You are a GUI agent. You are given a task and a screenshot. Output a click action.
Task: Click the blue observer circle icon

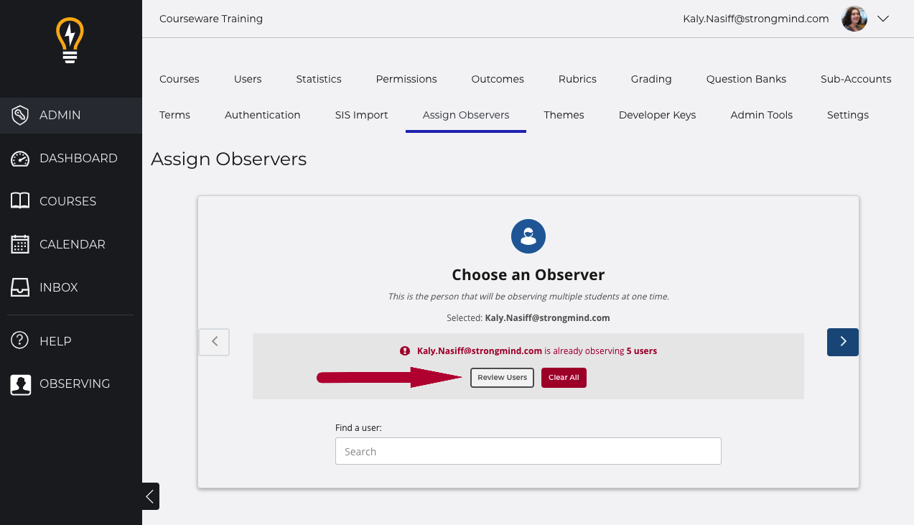coord(528,236)
